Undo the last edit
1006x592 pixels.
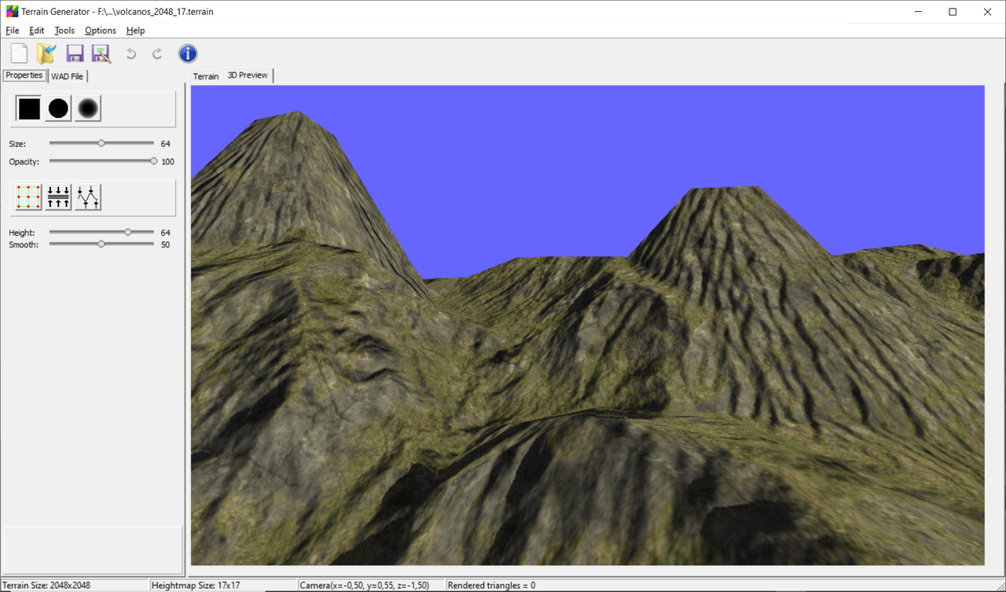pyautogui.click(x=131, y=53)
